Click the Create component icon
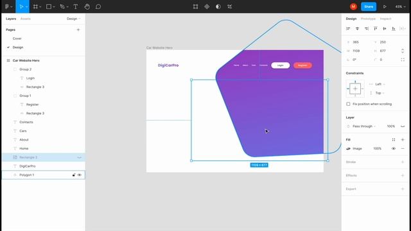Screen dimensions: 411x231 click(207, 6)
